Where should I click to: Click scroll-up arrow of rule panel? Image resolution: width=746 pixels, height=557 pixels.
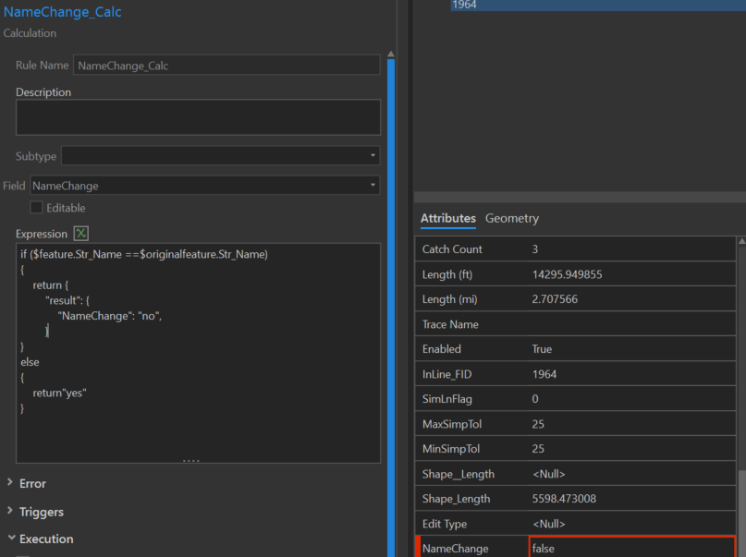(x=391, y=54)
